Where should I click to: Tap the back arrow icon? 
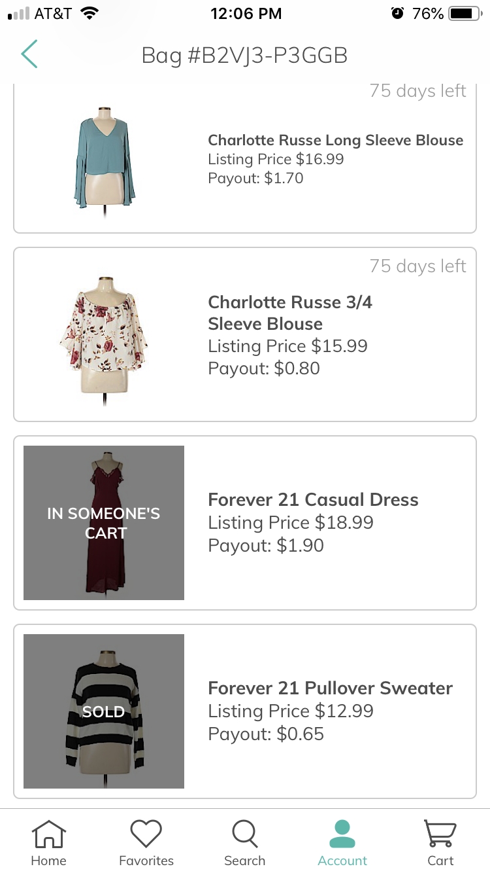29,54
